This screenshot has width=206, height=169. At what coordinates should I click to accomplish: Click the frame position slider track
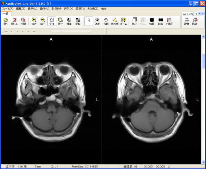tap(70, 31)
